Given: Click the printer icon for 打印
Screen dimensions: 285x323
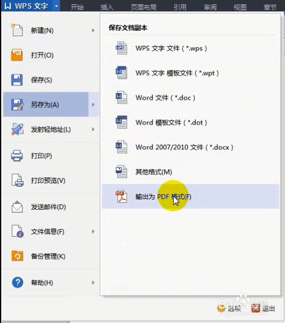Looking at the screenshot, I should coord(17,155).
